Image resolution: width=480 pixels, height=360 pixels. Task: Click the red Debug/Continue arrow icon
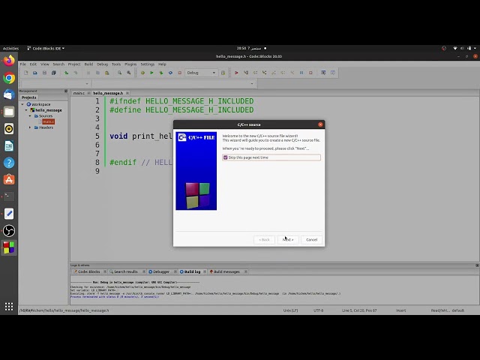[236, 73]
